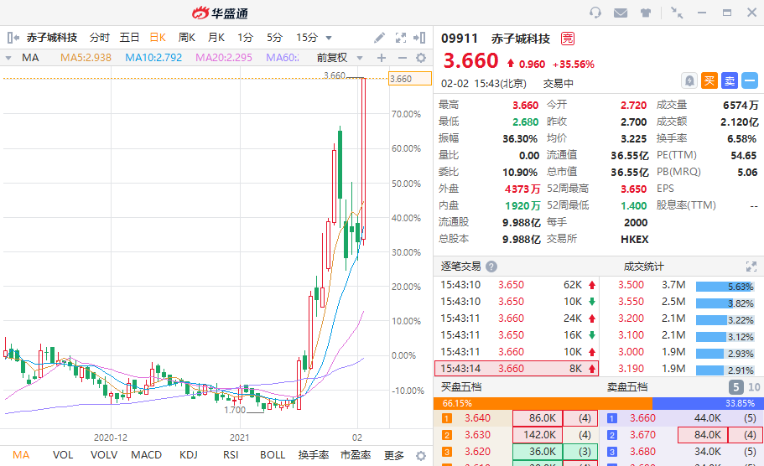This screenshot has height=466, width=764.
Task: Select the 周K period
Action: [x=187, y=38]
